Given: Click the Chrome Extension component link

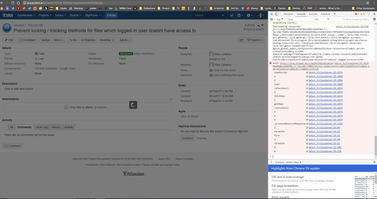Looking at the screenshot, I should 46,69.
